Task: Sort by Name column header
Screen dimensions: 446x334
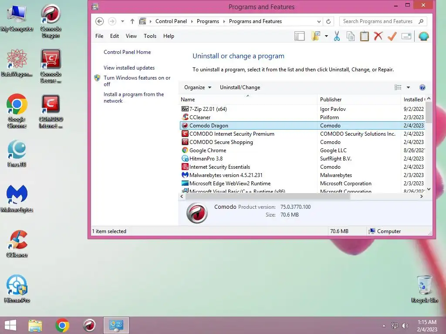Action: [248, 100]
